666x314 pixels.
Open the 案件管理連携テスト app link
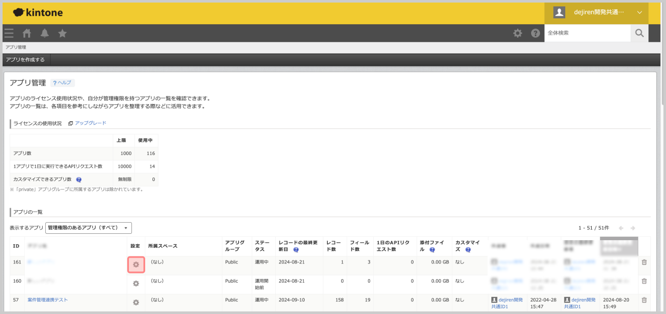(47, 300)
